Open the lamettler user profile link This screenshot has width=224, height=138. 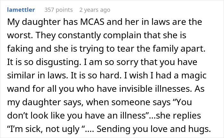(21, 10)
